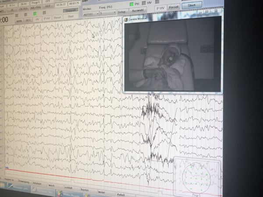Select the Camera Window icon in title bar

126,20
